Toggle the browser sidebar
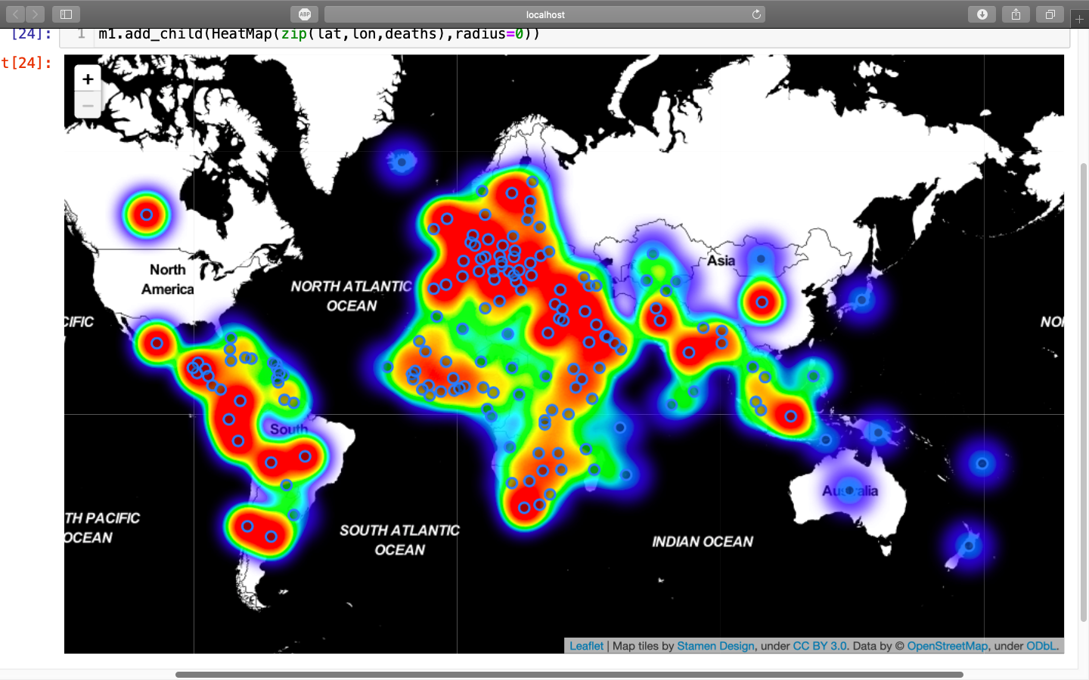 coord(67,14)
